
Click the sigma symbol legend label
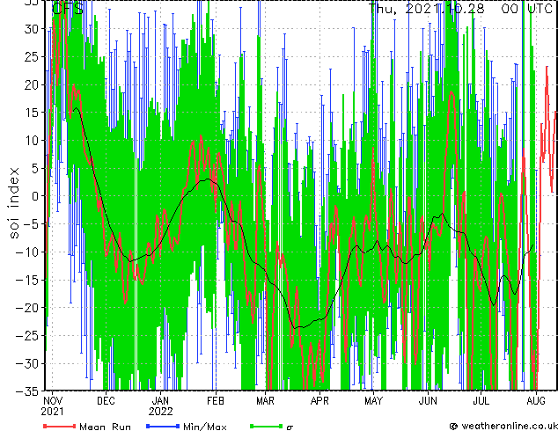click(x=290, y=427)
